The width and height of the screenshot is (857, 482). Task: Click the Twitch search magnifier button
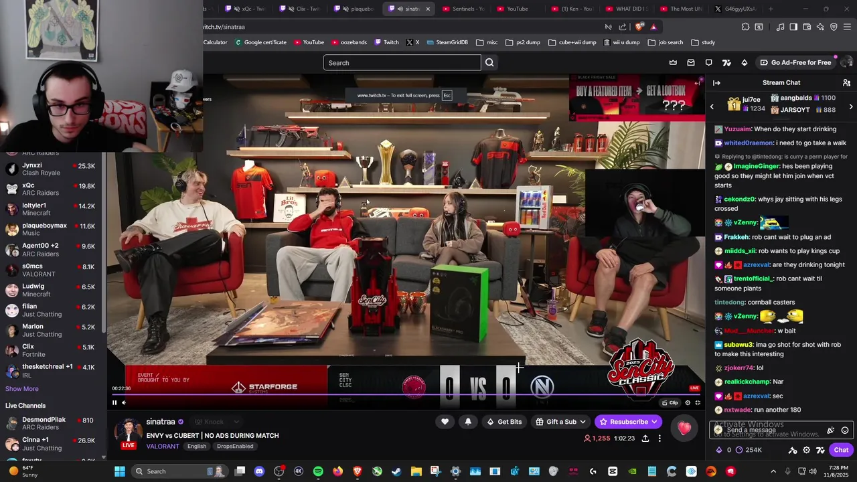(489, 63)
